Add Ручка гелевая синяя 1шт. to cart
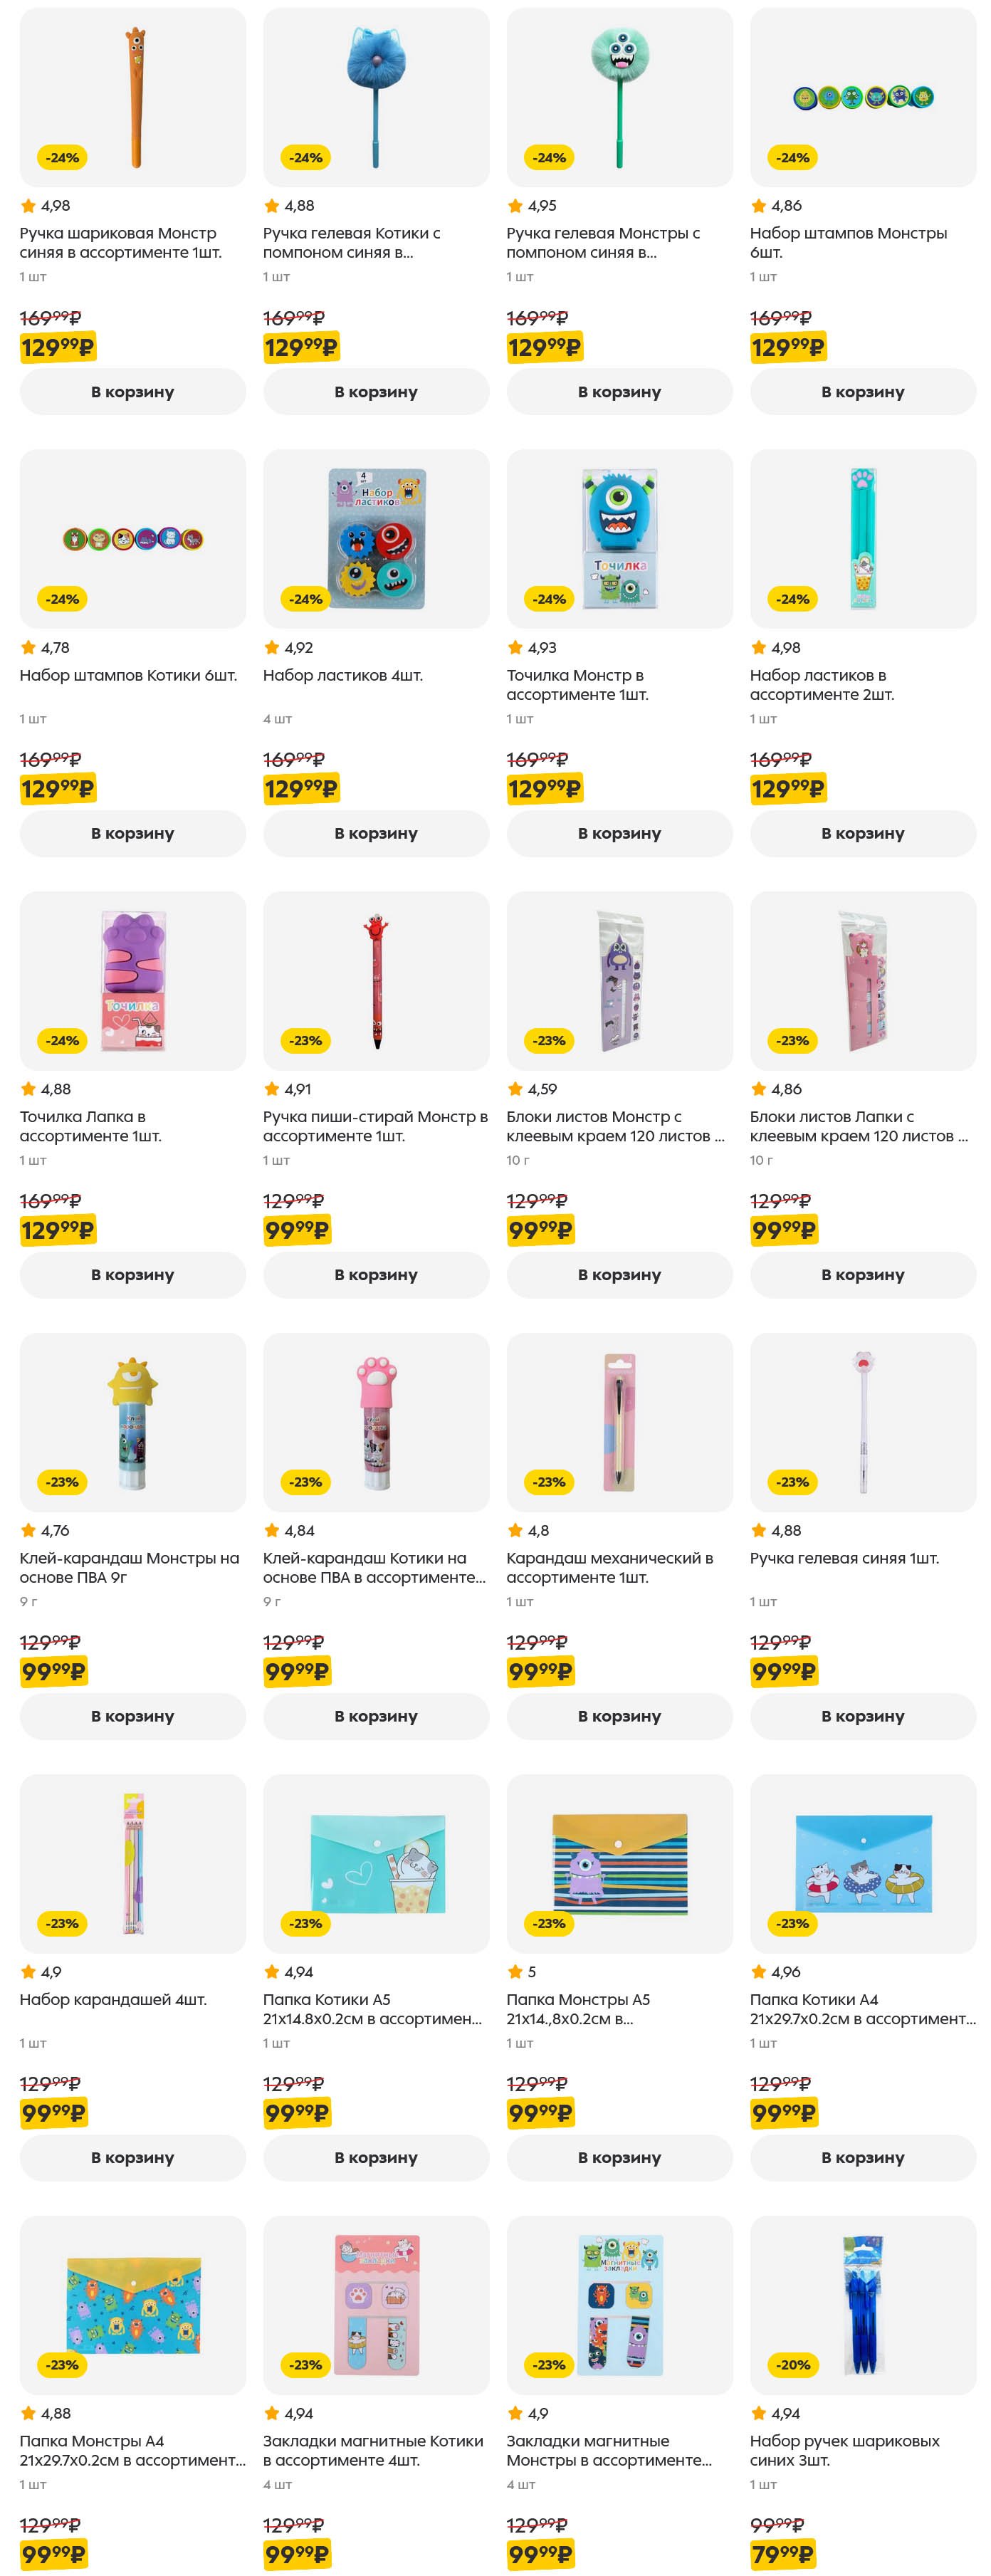991x2576 pixels. pos(862,1716)
